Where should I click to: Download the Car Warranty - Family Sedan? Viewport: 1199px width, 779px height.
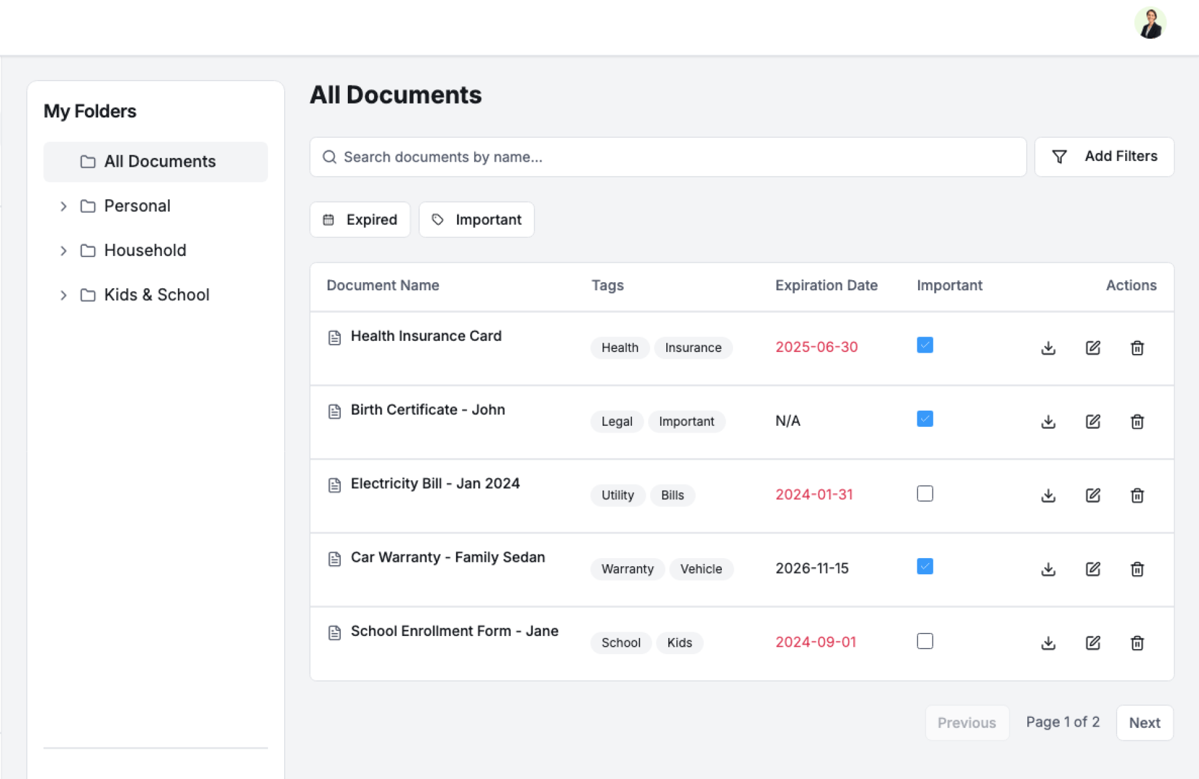click(1048, 569)
